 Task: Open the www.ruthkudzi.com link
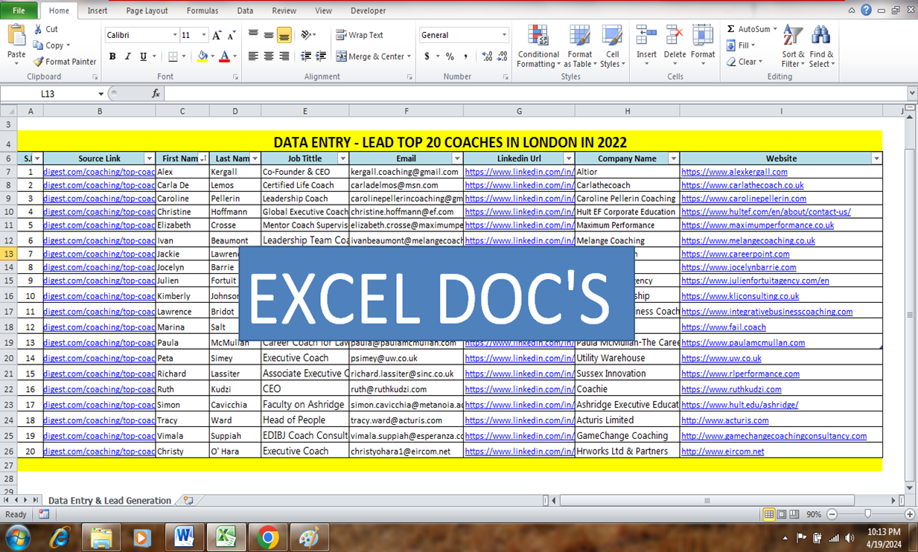point(731,389)
